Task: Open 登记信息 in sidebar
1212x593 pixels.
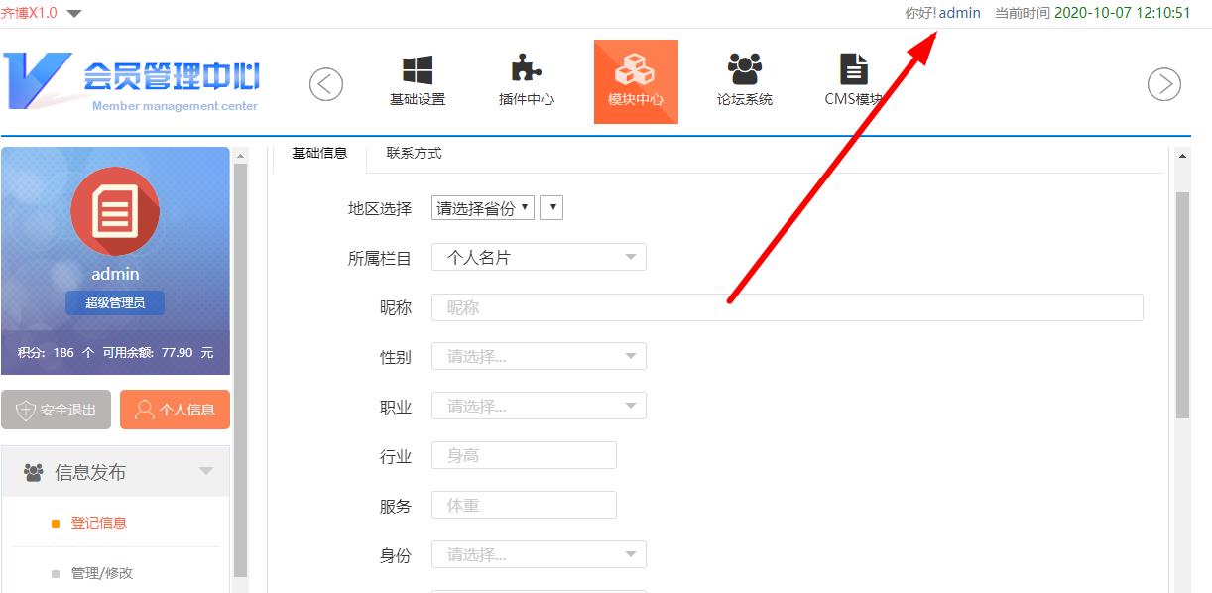Action: (98, 523)
